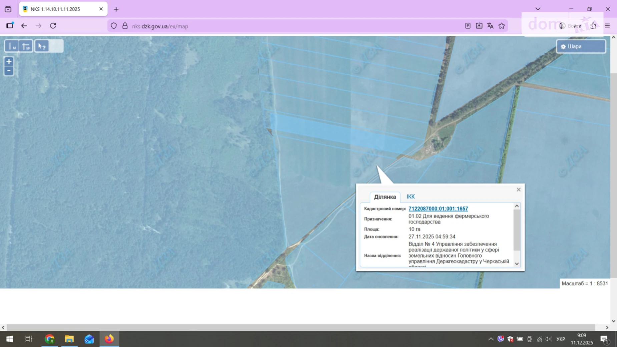Open the Шари layers panel

(x=581, y=46)
